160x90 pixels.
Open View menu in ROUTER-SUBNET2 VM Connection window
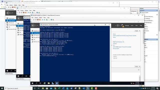coord(44,18)
